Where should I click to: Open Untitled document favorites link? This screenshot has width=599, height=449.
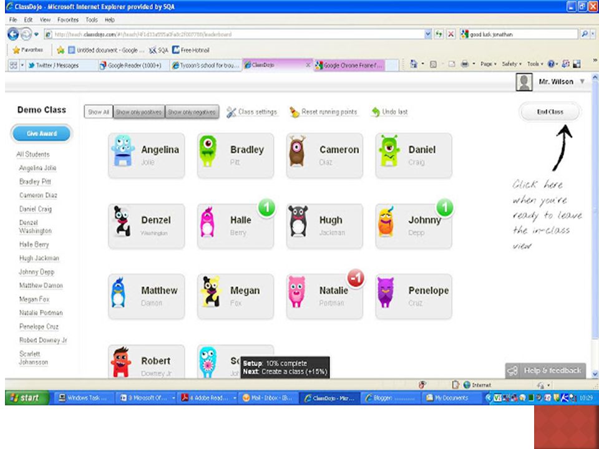click(107, 50)
